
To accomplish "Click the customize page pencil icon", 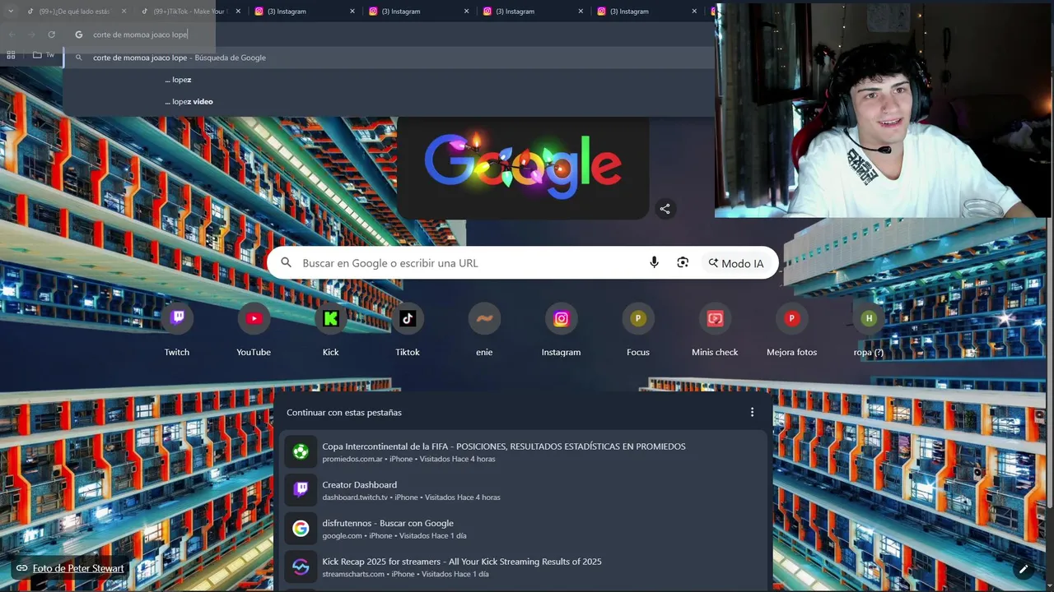I will coord(1024,568).
